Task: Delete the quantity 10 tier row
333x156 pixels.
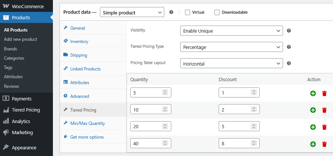Action: [x=324, y=110]
